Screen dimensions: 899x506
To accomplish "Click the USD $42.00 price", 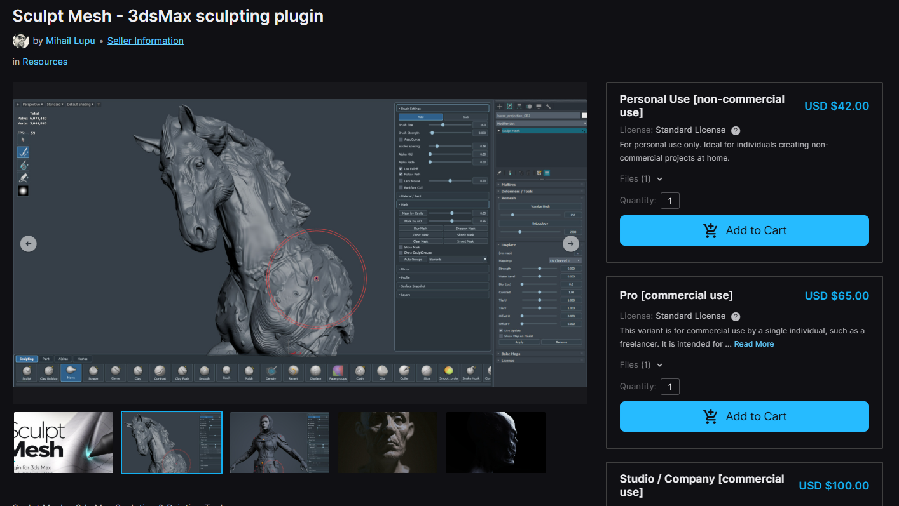I will coord(837,106).
